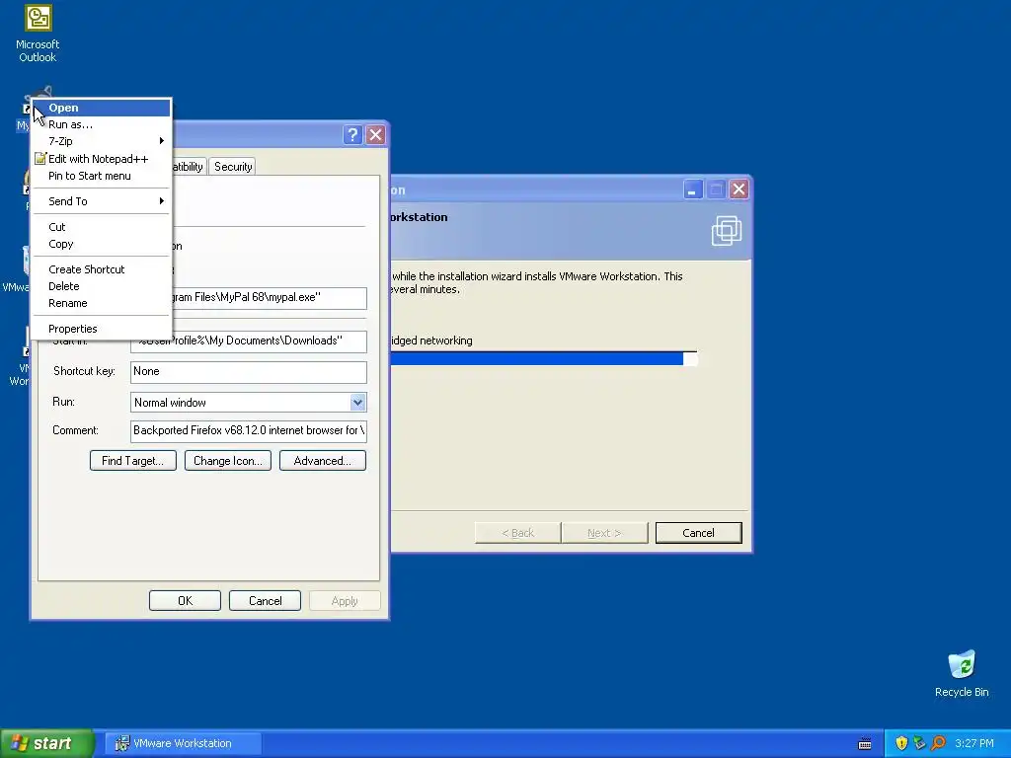Open the Windows start menu

pyautogui.click(x=46, y=743)
